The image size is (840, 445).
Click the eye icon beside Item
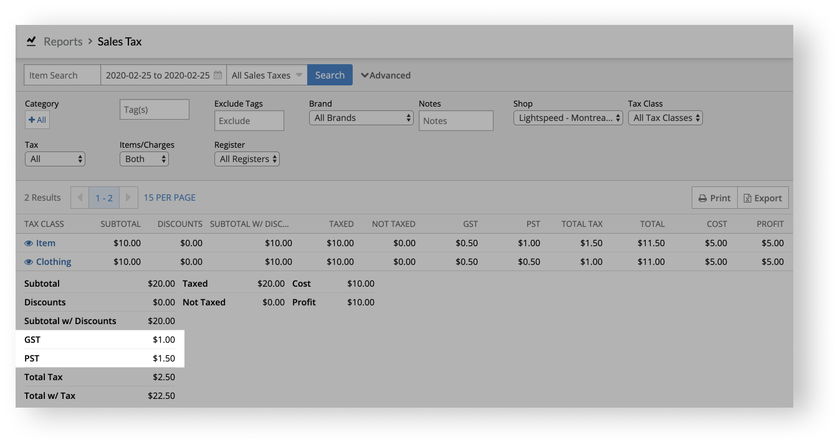tap(29, 243)
